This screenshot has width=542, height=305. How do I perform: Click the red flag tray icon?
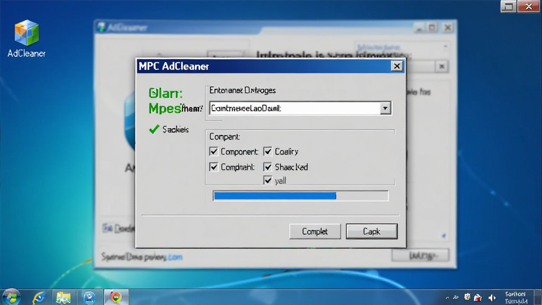(x=478, y=297)
